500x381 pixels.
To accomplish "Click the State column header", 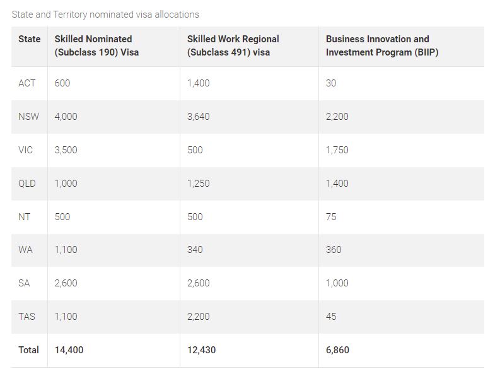I will tap(29, 39).
